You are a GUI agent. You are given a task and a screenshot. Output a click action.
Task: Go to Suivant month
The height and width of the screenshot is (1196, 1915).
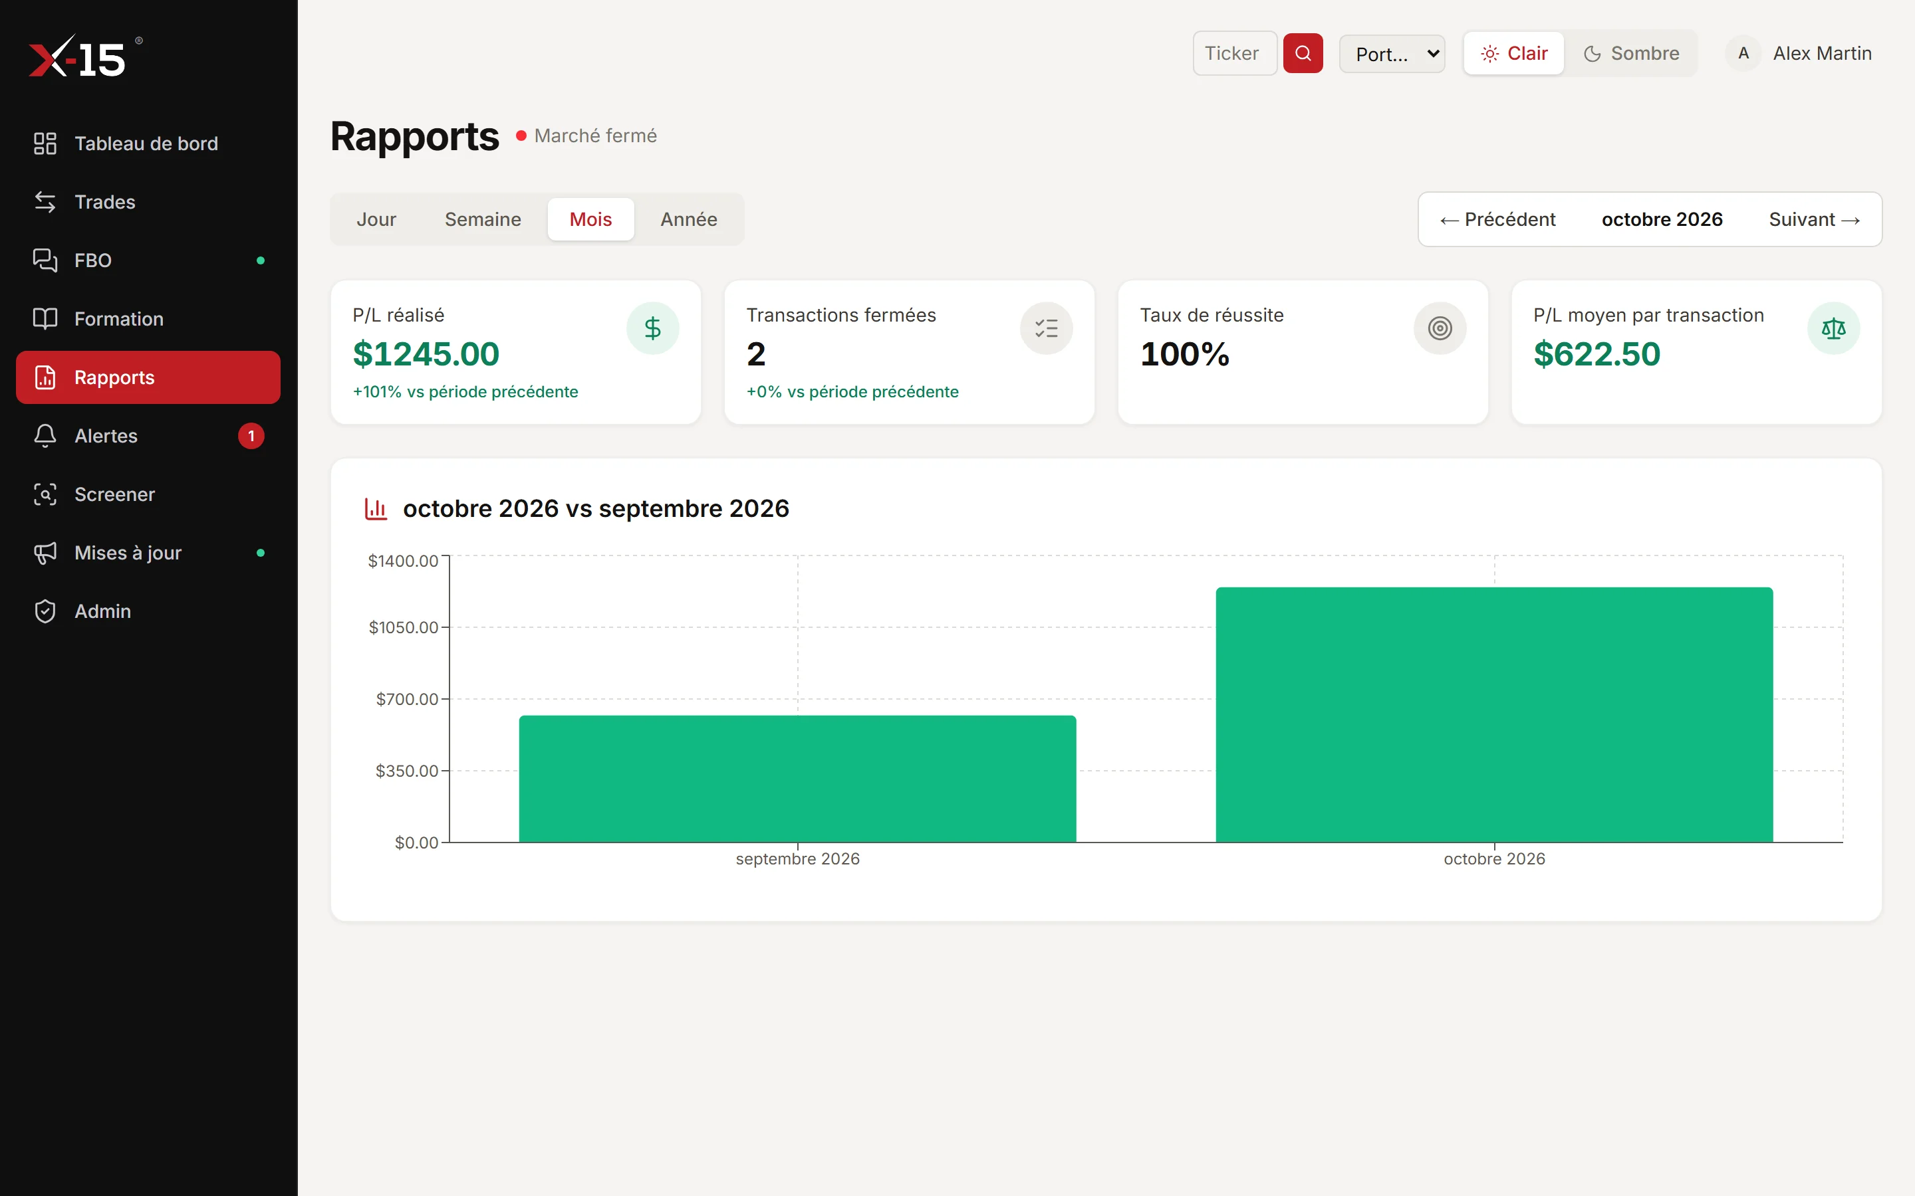coord(1814,219)
